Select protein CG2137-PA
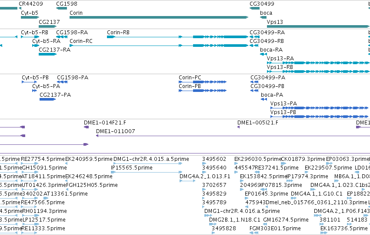 point(47,99)
